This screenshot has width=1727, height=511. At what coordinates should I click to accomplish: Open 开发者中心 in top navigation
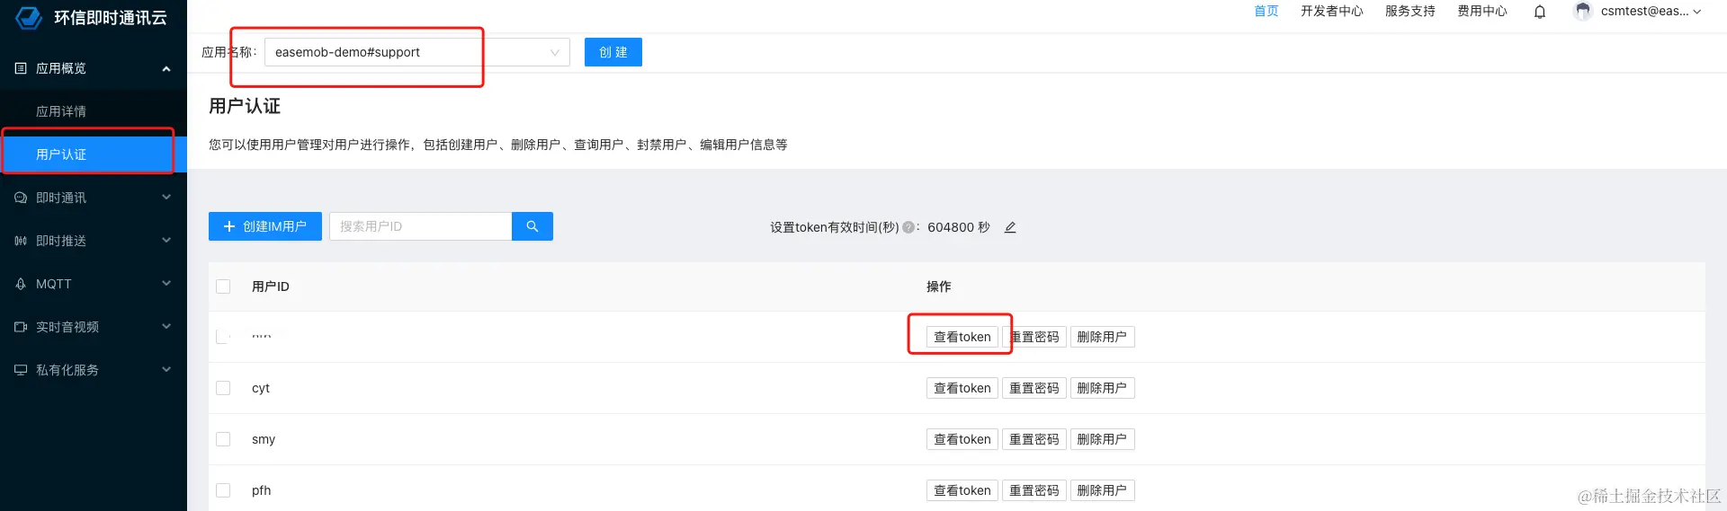(x=1332, y=11)
